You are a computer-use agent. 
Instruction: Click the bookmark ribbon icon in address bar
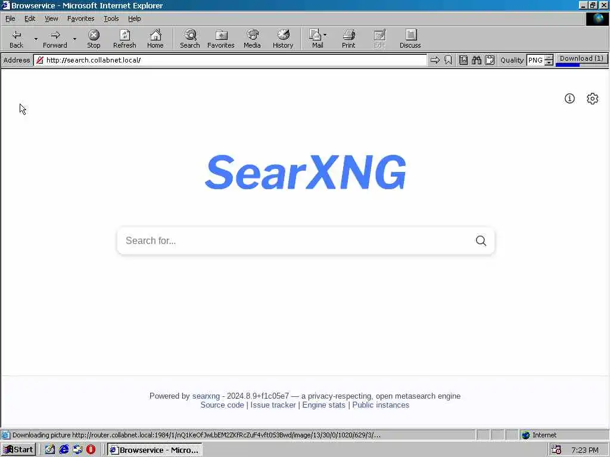tap(448, 60)
